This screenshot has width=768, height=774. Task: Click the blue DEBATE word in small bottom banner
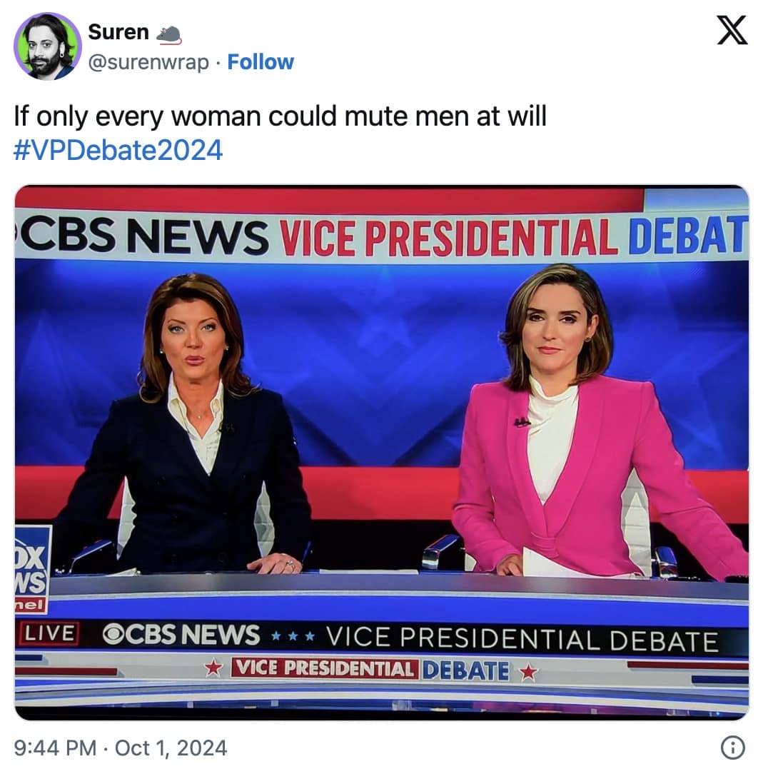(x=465, y=671)
